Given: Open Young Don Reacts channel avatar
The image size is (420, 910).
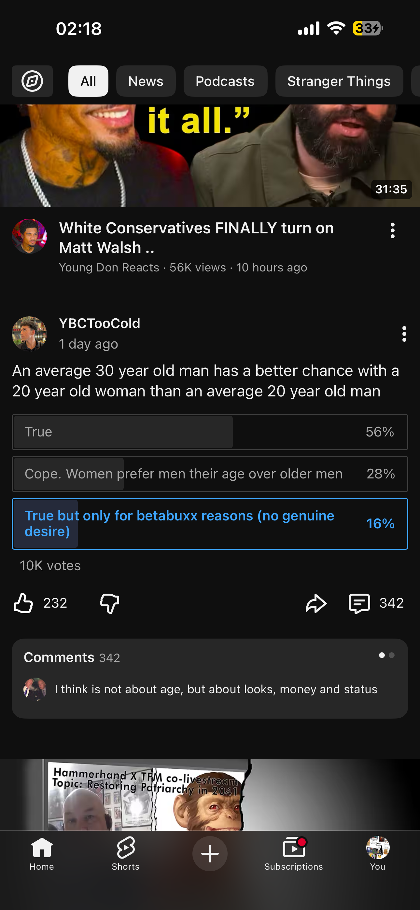Looking at the screenshot, I should tap(29, 236).
